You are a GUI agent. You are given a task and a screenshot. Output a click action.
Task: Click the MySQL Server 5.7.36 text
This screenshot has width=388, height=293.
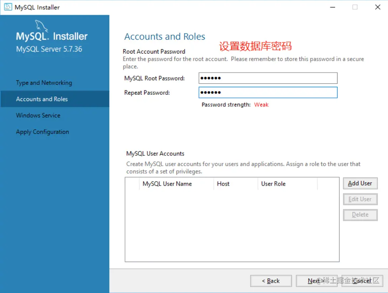point(49,49)
